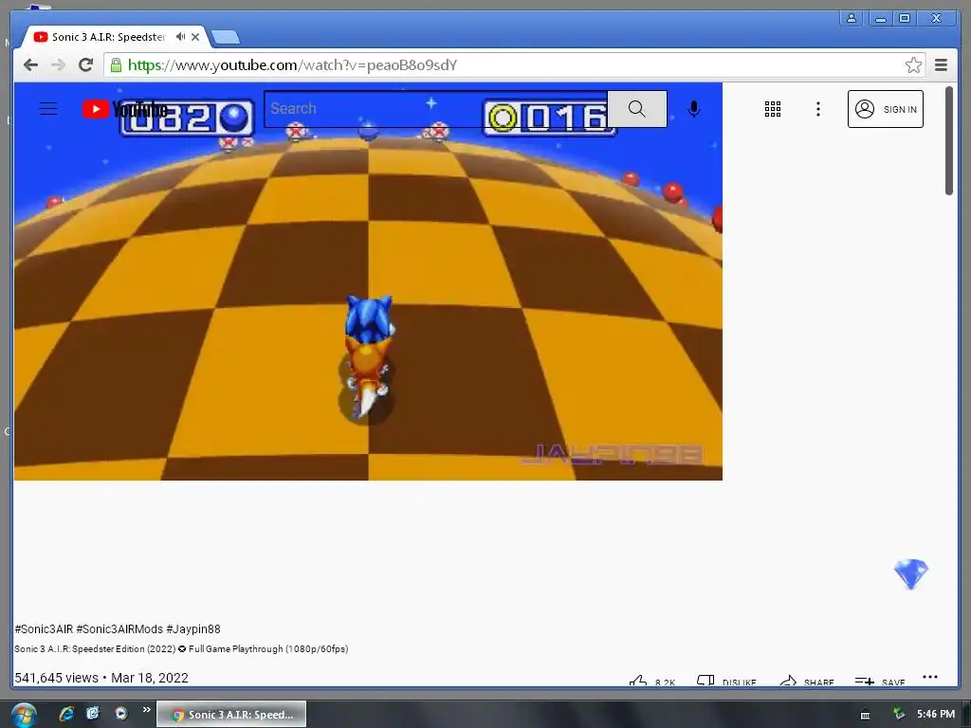
Task: Click the system tray safely-remove icon
Action: pyautogui.click(x=899, y=715)
